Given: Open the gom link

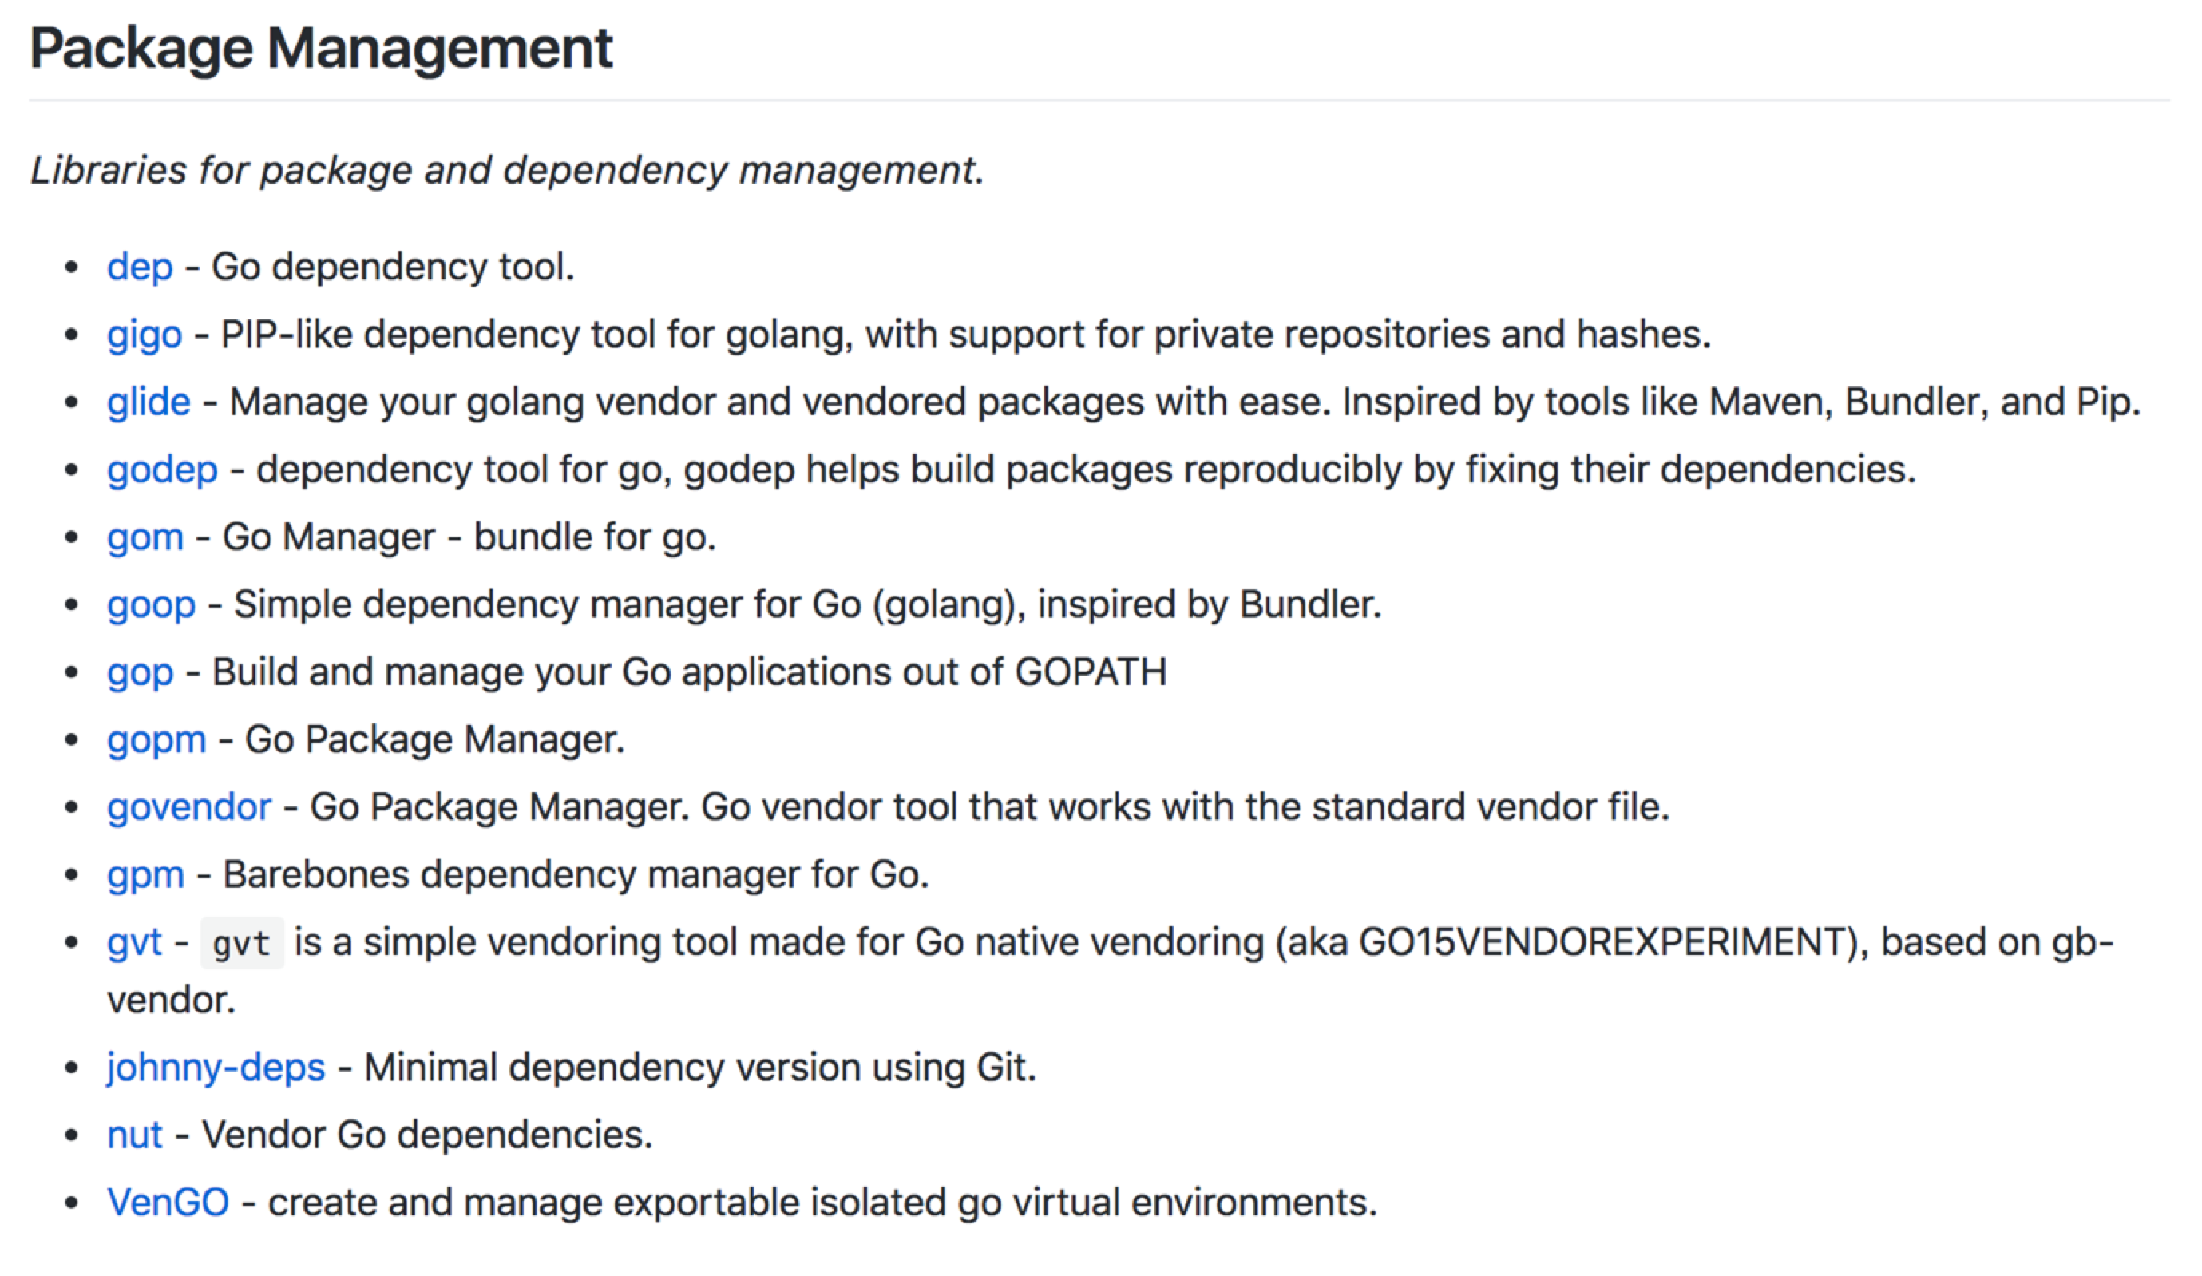Looking at the screenshot, I should (x=145, y=537).
